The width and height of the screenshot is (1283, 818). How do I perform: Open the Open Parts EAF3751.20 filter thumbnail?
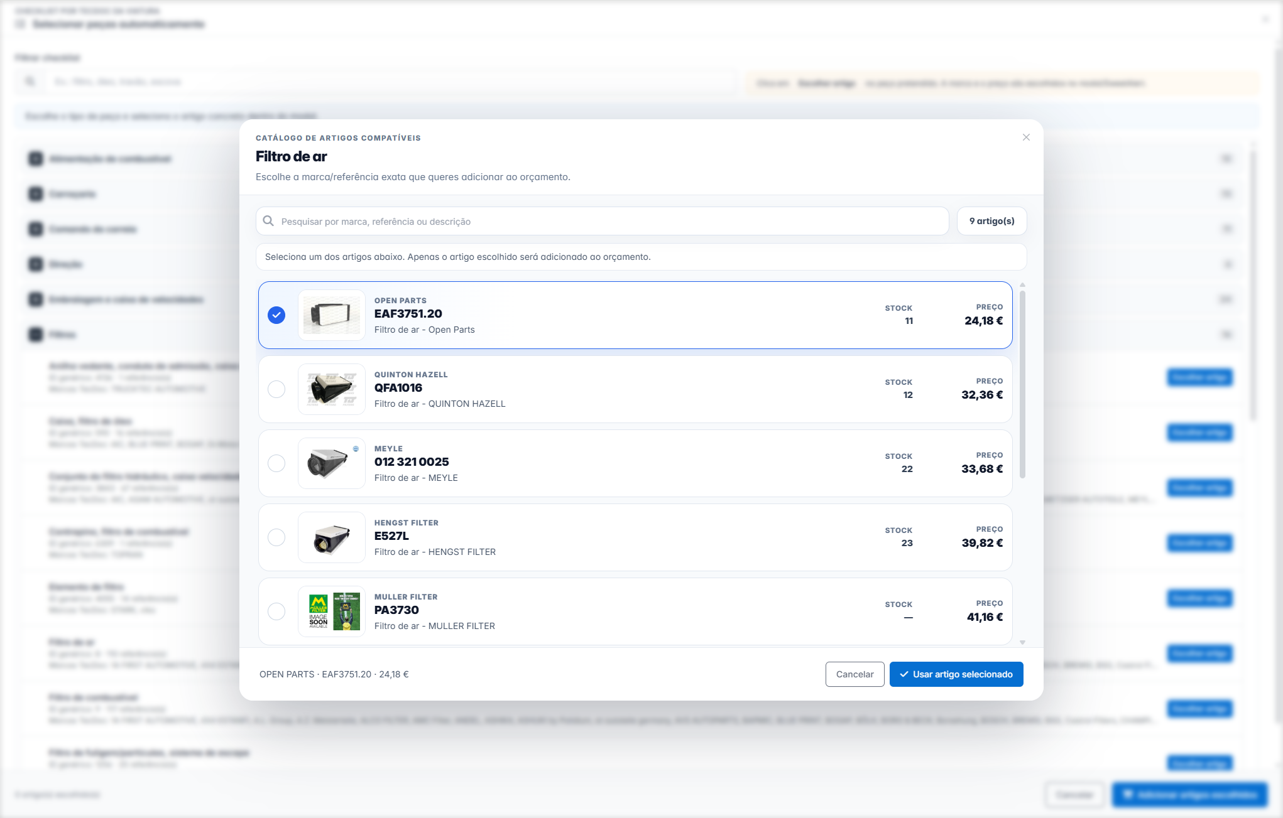coord(332,315)
